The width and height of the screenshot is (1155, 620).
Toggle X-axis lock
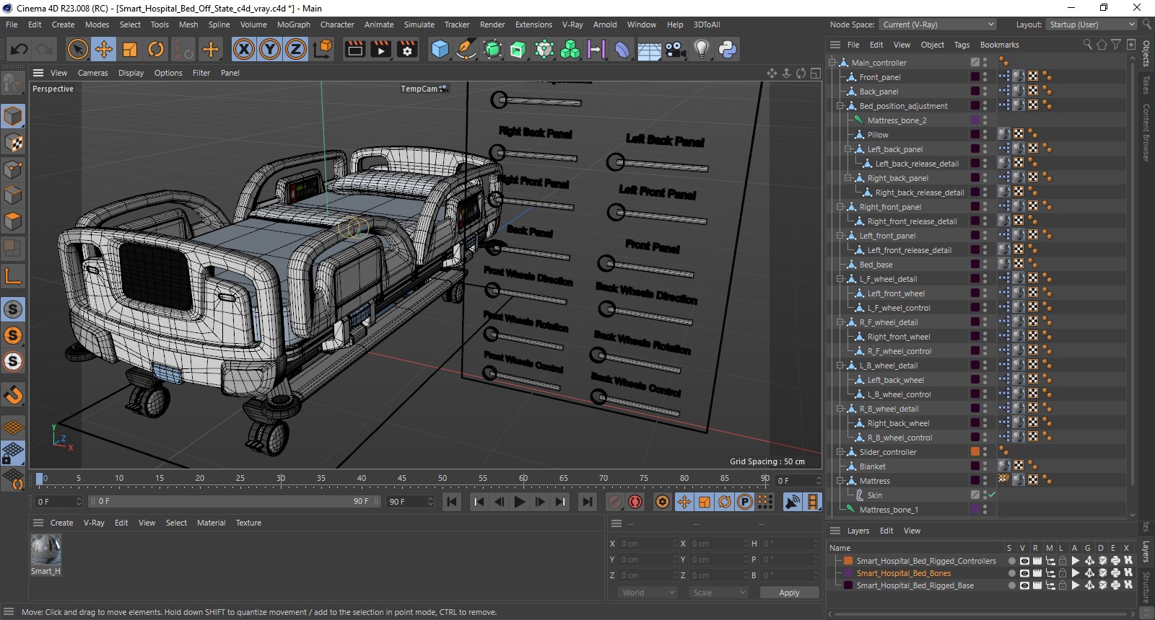point(244,49)
